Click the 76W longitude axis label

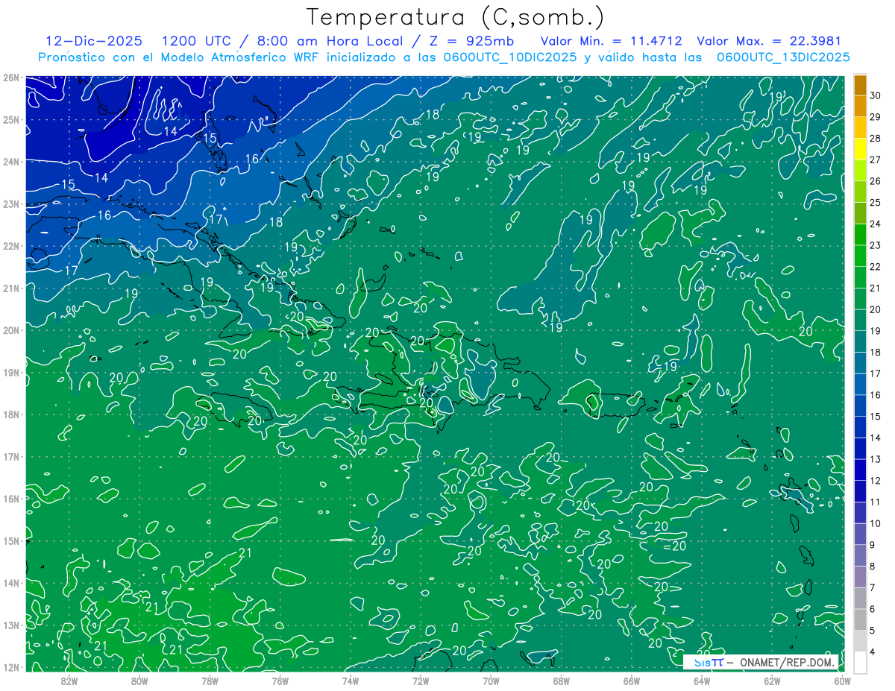(x=280, y=681)
